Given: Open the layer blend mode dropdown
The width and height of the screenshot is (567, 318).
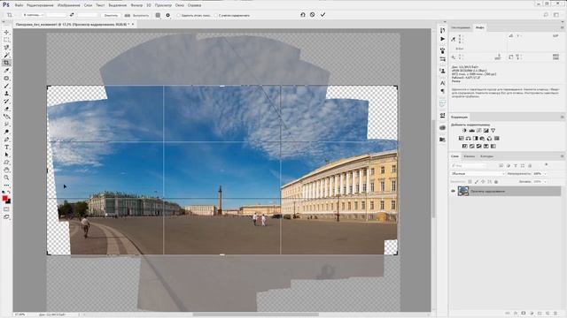Looking at the screenshot, I should click(x=478, y=174).
